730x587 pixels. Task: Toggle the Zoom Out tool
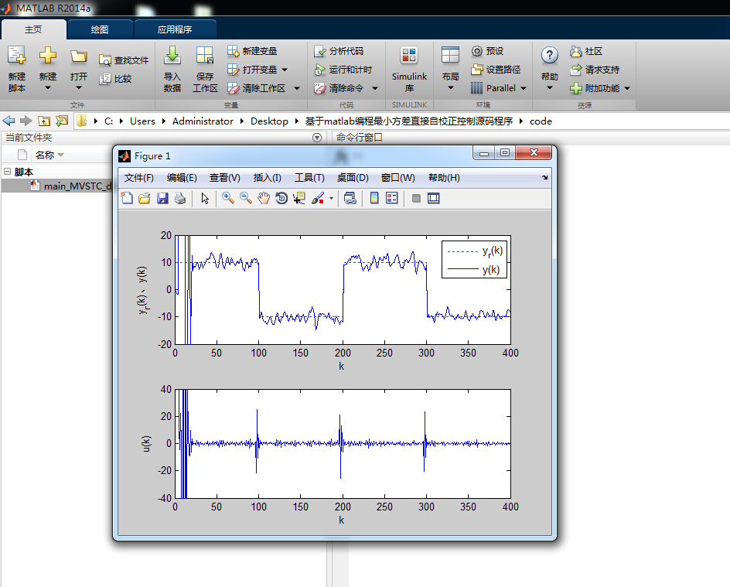pyautogui.click(x=246, y=198)
